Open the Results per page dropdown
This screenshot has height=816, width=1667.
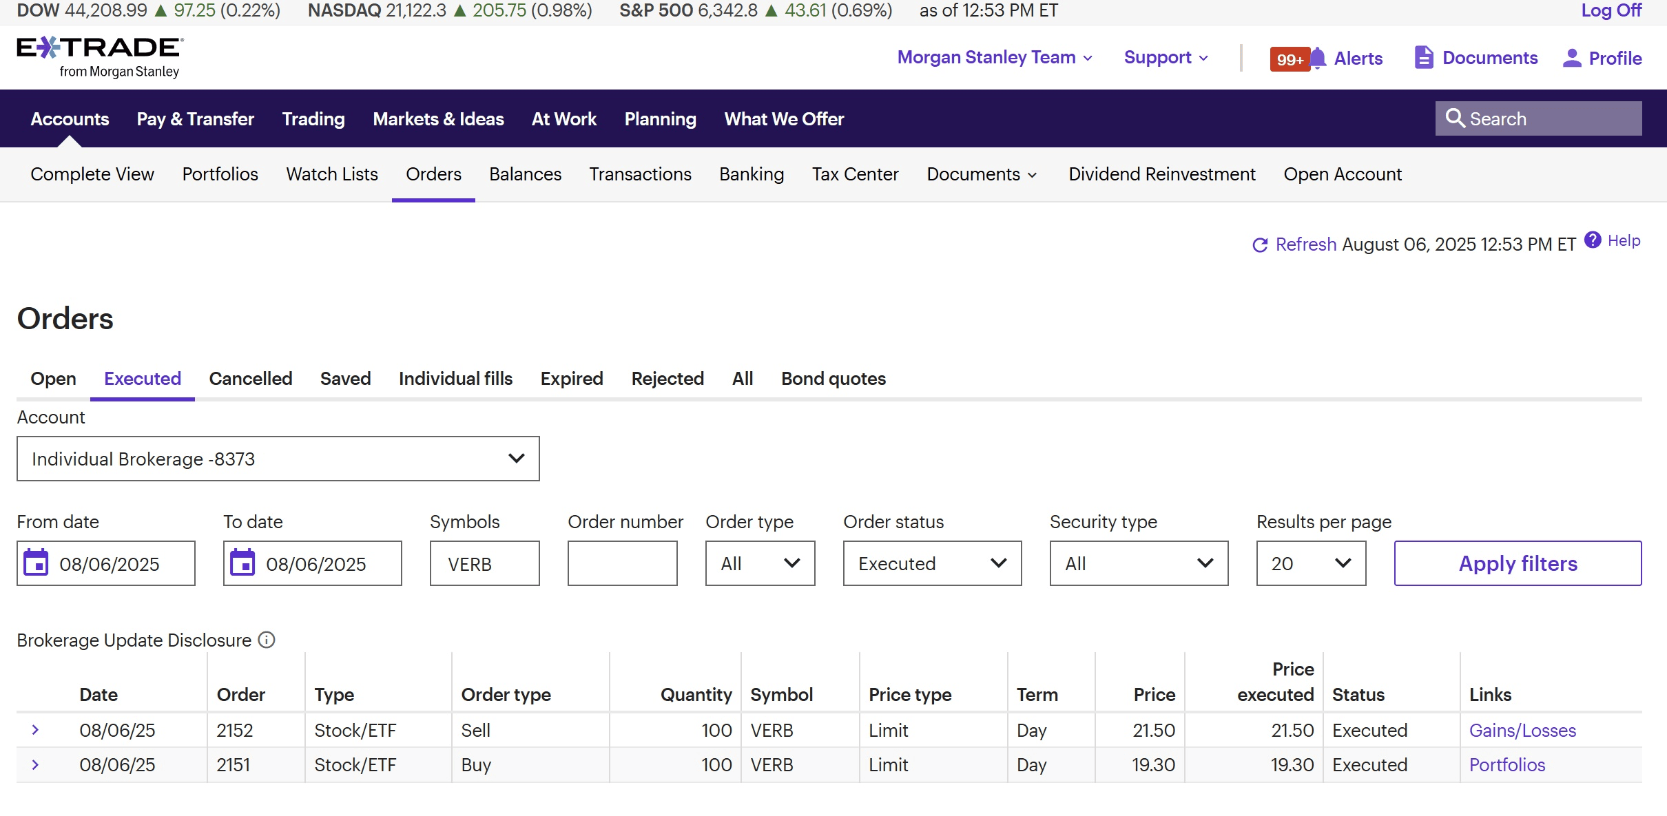(1310, 563)
